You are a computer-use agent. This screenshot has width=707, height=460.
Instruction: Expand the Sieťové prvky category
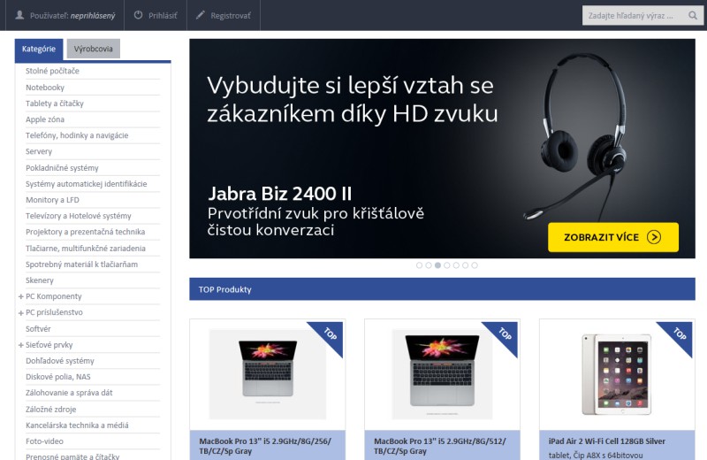(20, 345)
